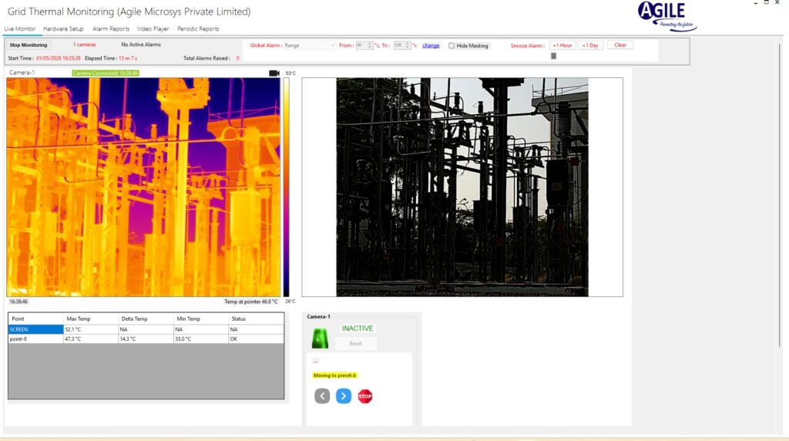
Task: Snooze alarm by +1 Hour
Action: (562, 45)
